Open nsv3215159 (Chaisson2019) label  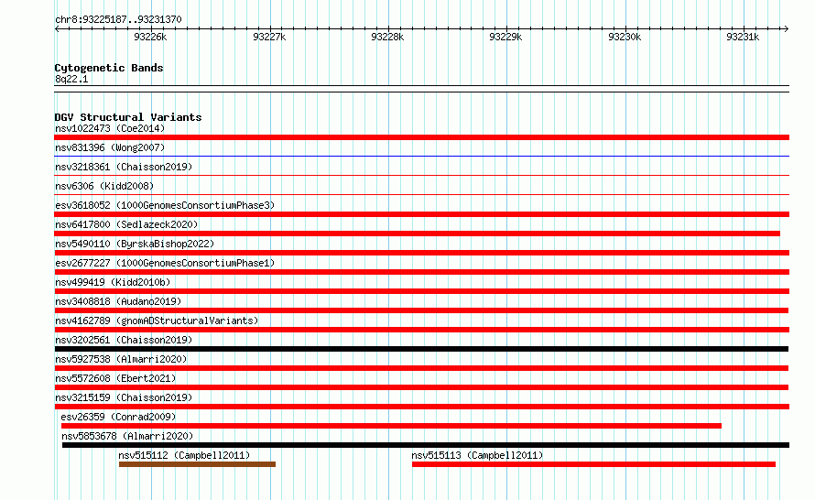pos(124,397)
